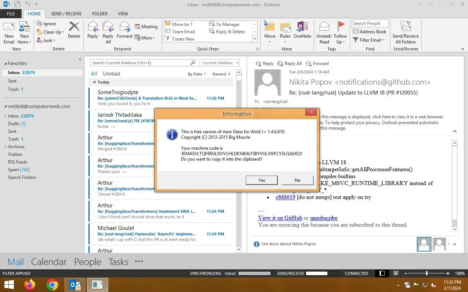
Task: Open more navigation options
Action: tap(139, 261)
